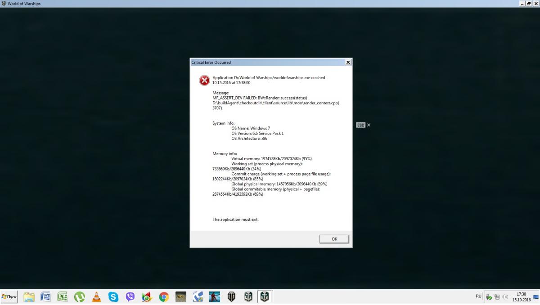The image size is (540, 305).
Task: Open World of Tanks taskbar icon
Action: [231, 297]
